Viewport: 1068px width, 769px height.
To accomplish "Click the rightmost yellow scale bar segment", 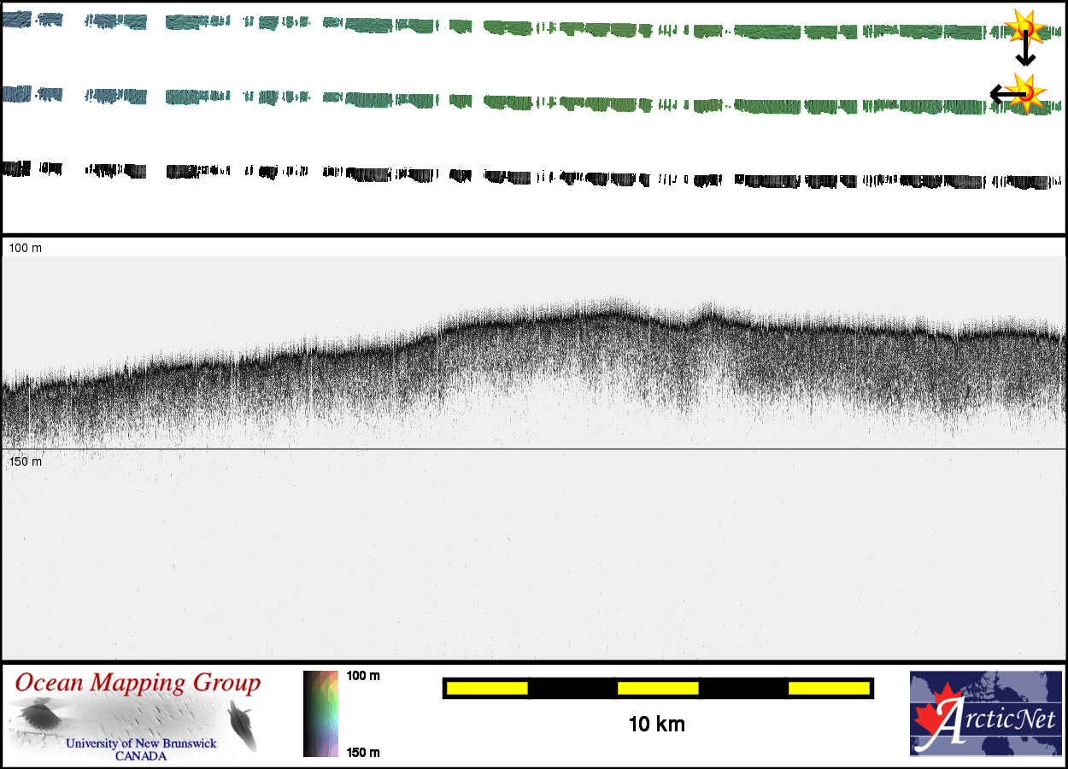I will (x=828, y=688).
